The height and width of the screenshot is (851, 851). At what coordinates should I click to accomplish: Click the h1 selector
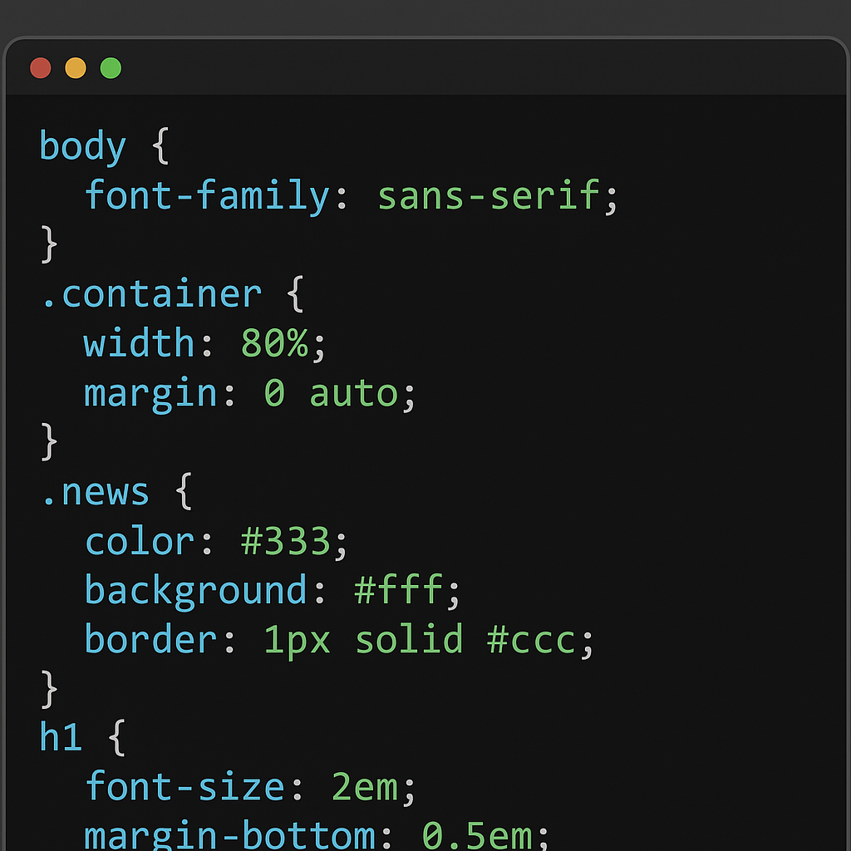point(61,738)
